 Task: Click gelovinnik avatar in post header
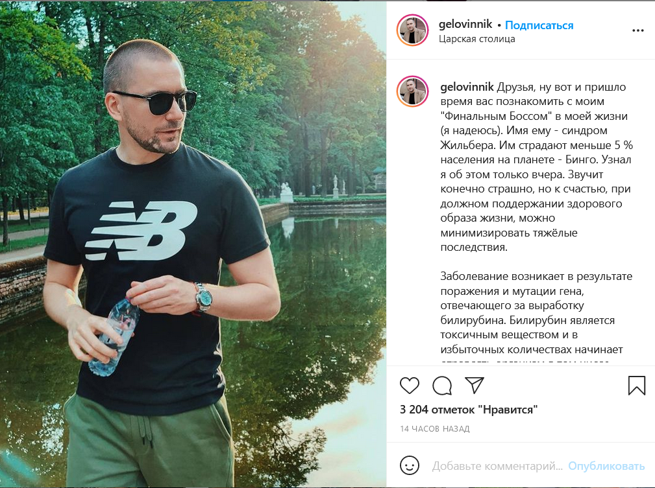tap(412, 30)
